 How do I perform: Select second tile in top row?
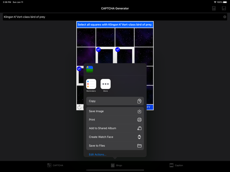105,37
